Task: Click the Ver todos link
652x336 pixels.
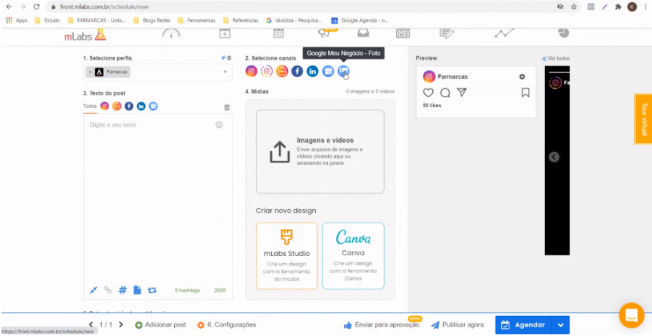Action: 556,58
